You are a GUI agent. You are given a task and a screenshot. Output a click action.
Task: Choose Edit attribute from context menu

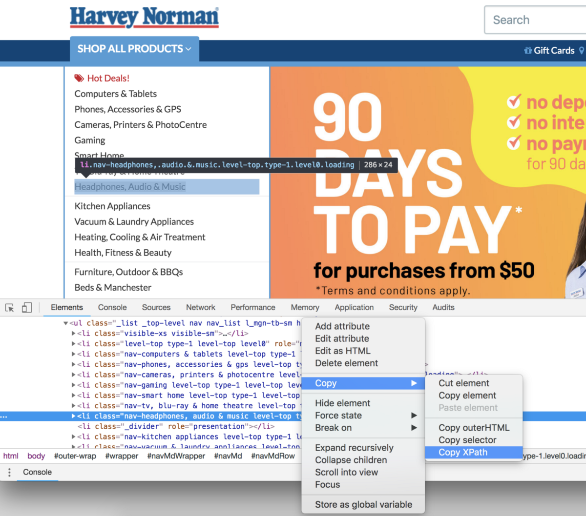(x=363, y=338)
